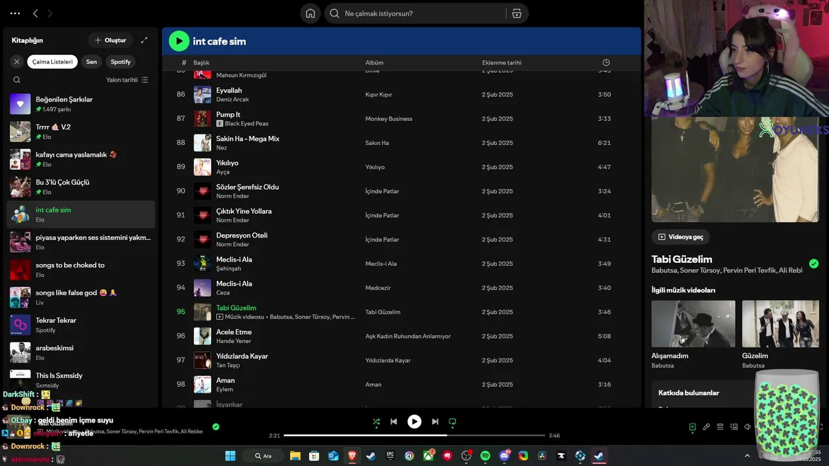Play the int cafe sim playlist
This screenshot has height=466, width=829.
coord(179,41)
